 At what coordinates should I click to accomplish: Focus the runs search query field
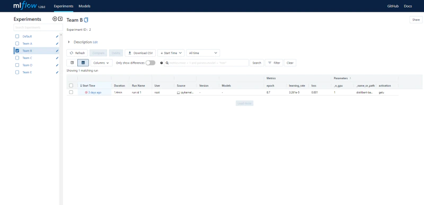206,63
